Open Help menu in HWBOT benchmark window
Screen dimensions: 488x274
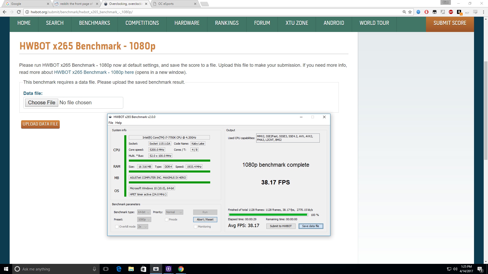pos(118,123)
